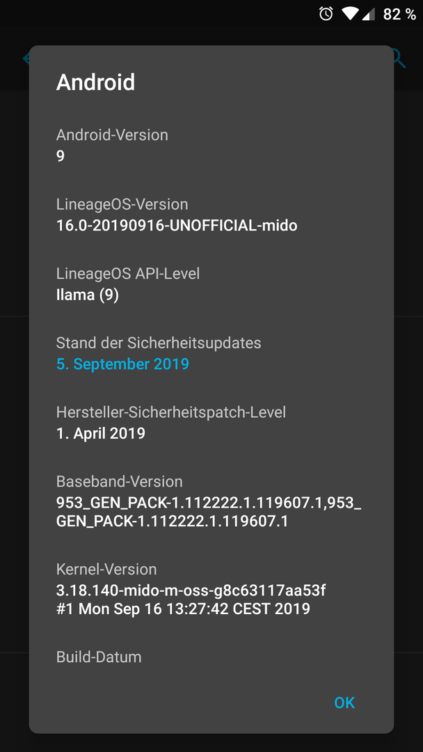Tap the alarm clock status icon
Image resolution: width=423 pixels, height=752 pixels.
tap(326, 14)
